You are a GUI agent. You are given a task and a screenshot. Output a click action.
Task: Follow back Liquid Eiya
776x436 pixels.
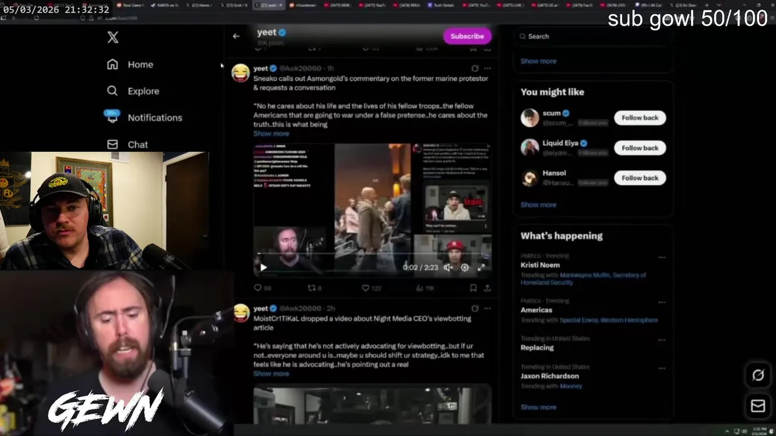[640, 148]
